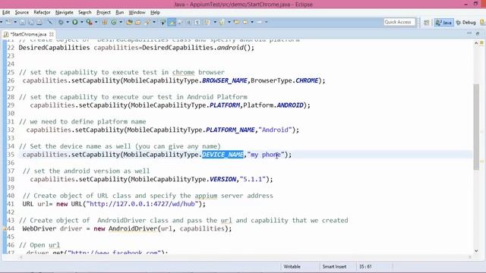Open the Search toolbar dropdown arrow
The image size is (486, 273).
click(154, 22)
